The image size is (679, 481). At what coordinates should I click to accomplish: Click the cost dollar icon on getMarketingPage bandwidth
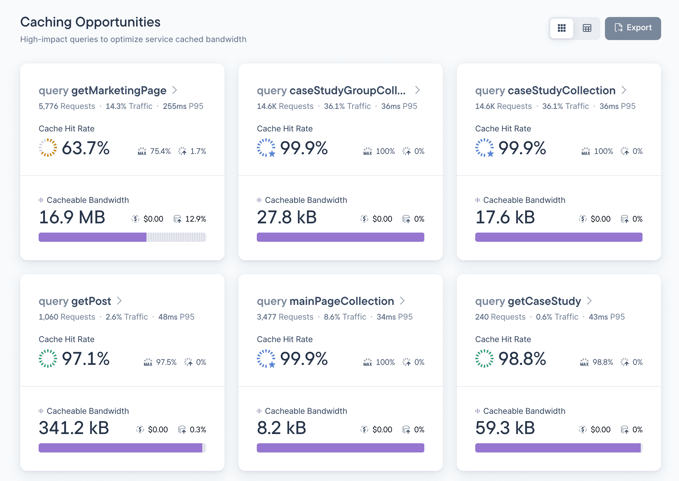point(135,218)
